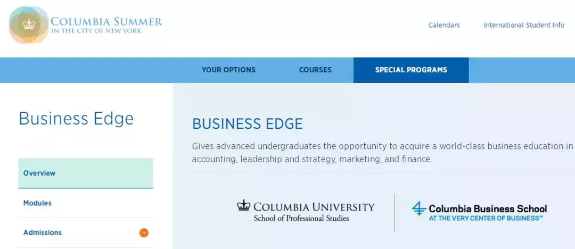Click the BUSINESS EDGE page heading
The height and width of the screenshot is (249, 575).
point(247,124)
